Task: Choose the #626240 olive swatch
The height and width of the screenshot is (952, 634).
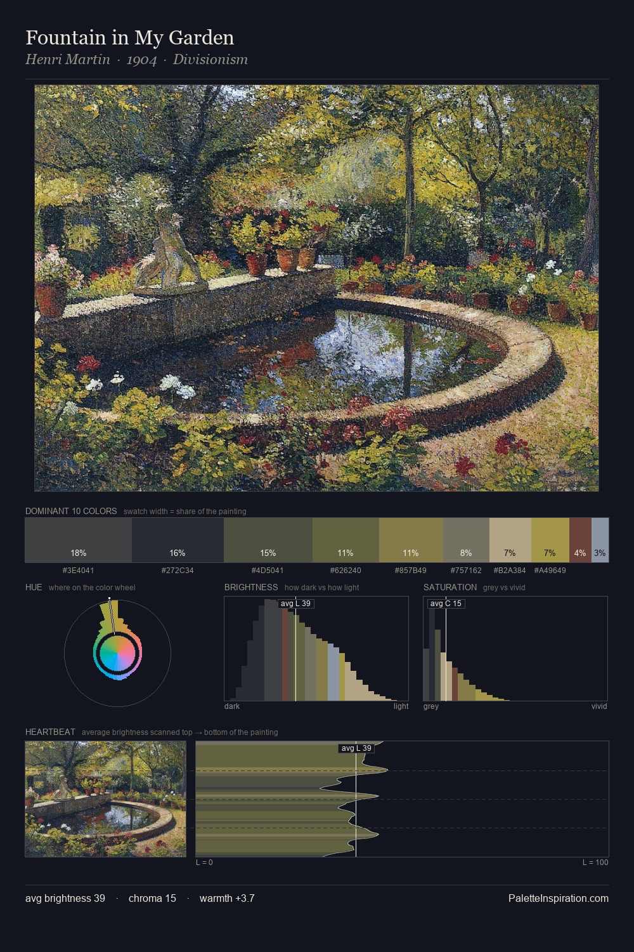Action: 346,540
